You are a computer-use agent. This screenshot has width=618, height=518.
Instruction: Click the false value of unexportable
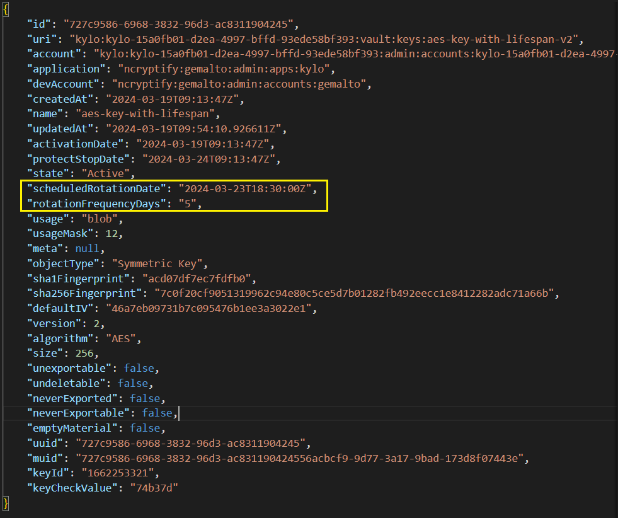[138, 368]
